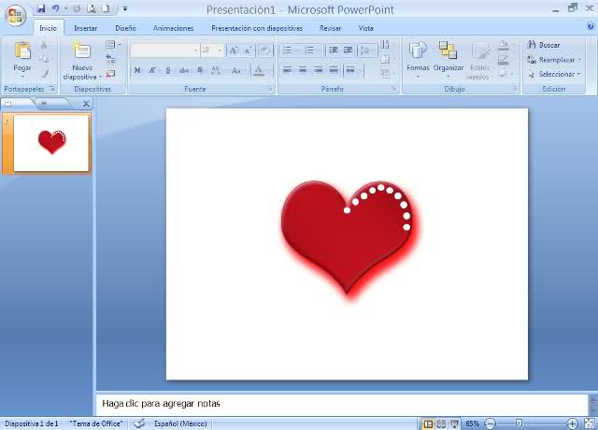Open the Office Button menu
Image resolution: width=598 pixels, height=430 pixels.
(x=15, y=15)
